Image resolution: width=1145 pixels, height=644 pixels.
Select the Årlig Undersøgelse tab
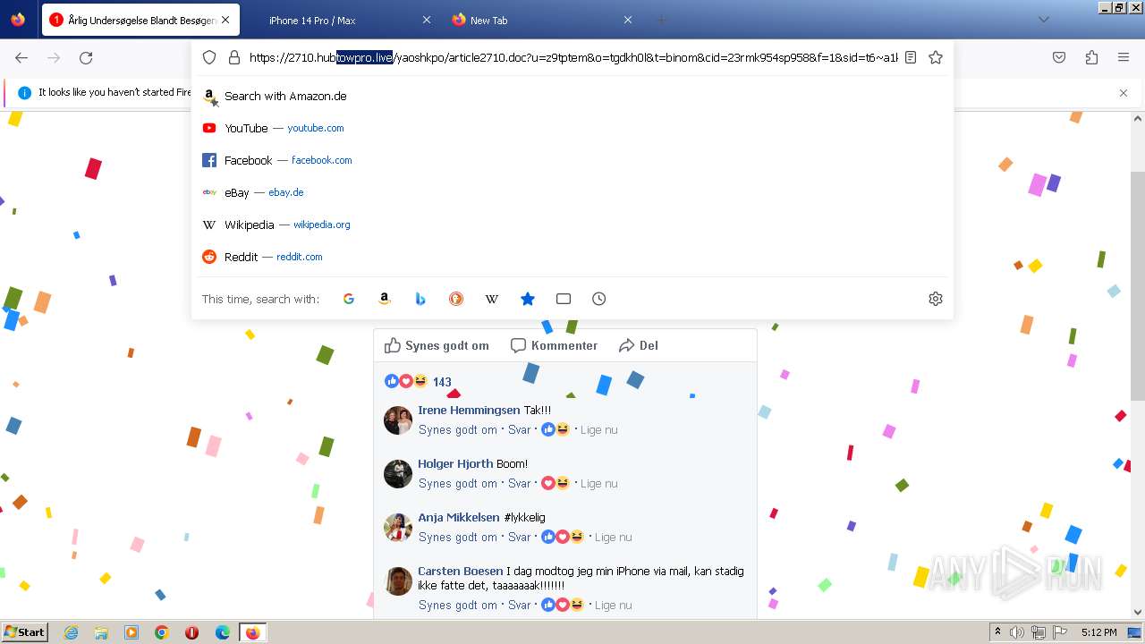pyautogui.click(x=140, y=20)
